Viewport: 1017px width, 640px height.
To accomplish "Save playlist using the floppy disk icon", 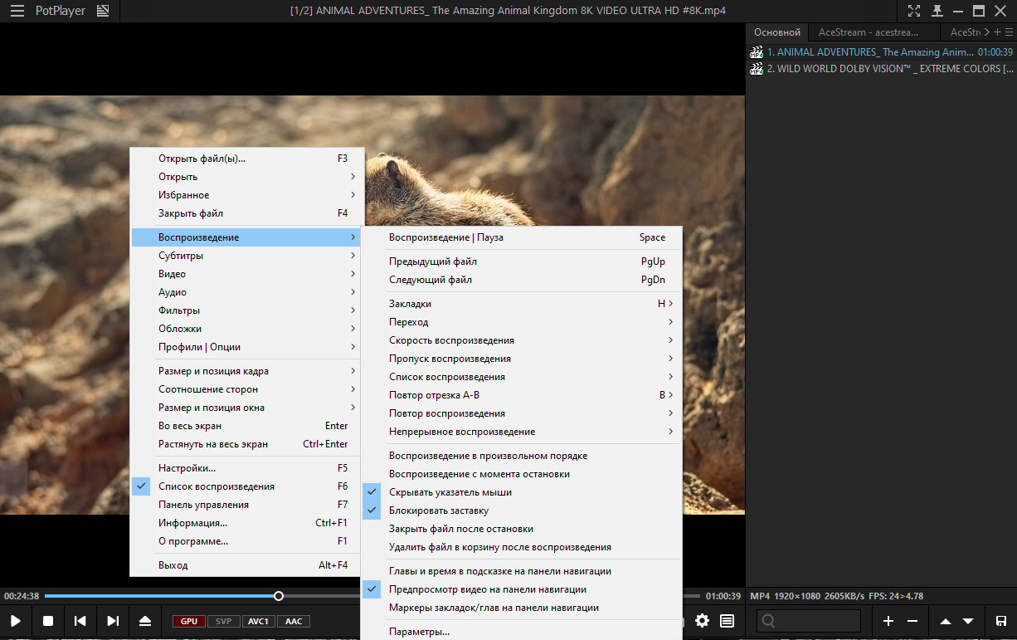I will (1001, 621).
